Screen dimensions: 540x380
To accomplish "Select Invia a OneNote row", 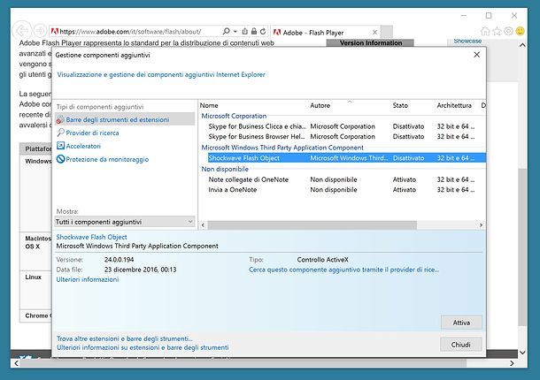I will pos(342,189).
